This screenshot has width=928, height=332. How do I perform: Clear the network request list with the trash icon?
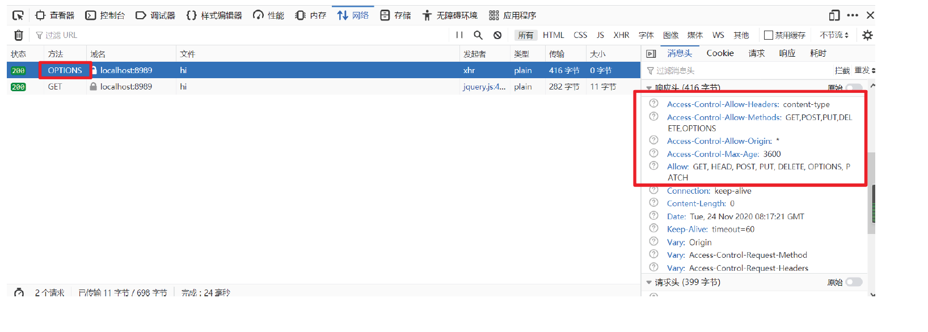(x=19, y=35)
